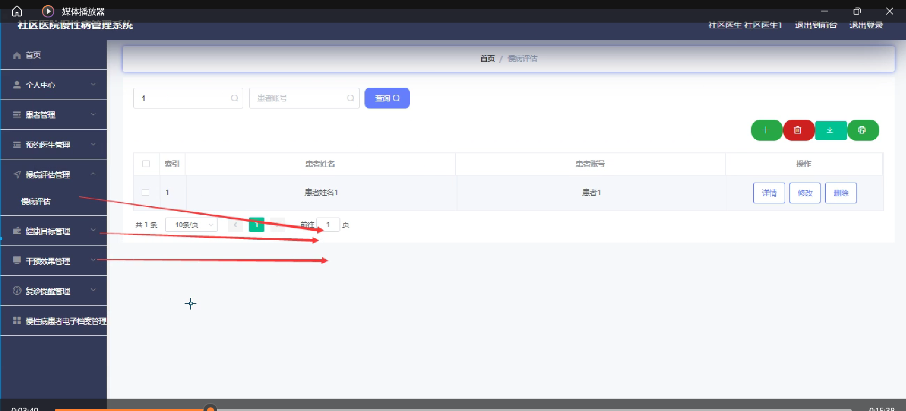The width and height of the screenshot is (906, 411).
Task: Open the 复诊提醒管理 menu item
Action: point(54,291)
